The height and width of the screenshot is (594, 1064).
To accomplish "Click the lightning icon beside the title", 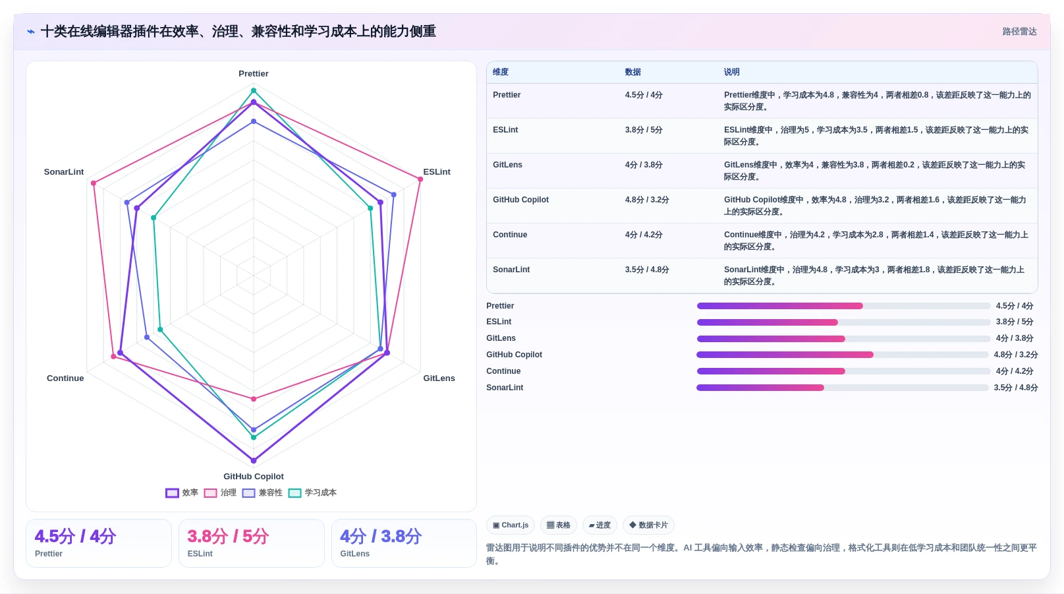I will [31, 32].
